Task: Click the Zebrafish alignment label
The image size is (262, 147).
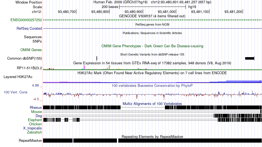Action: click(x=34, y=132)
